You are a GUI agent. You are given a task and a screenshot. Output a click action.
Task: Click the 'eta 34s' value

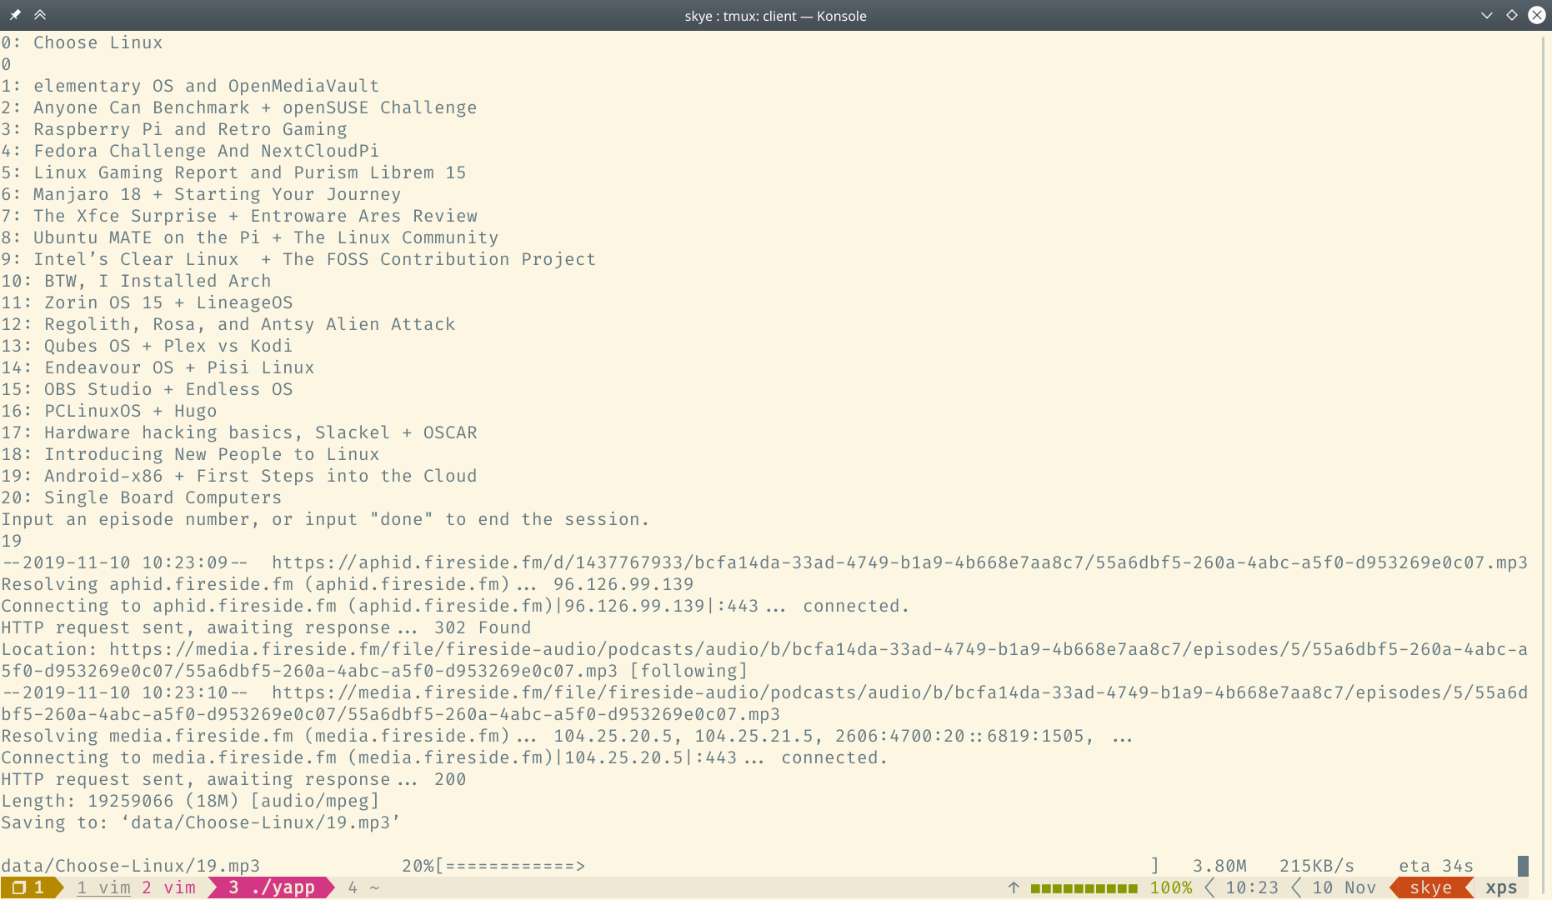tap(1436, 866)
